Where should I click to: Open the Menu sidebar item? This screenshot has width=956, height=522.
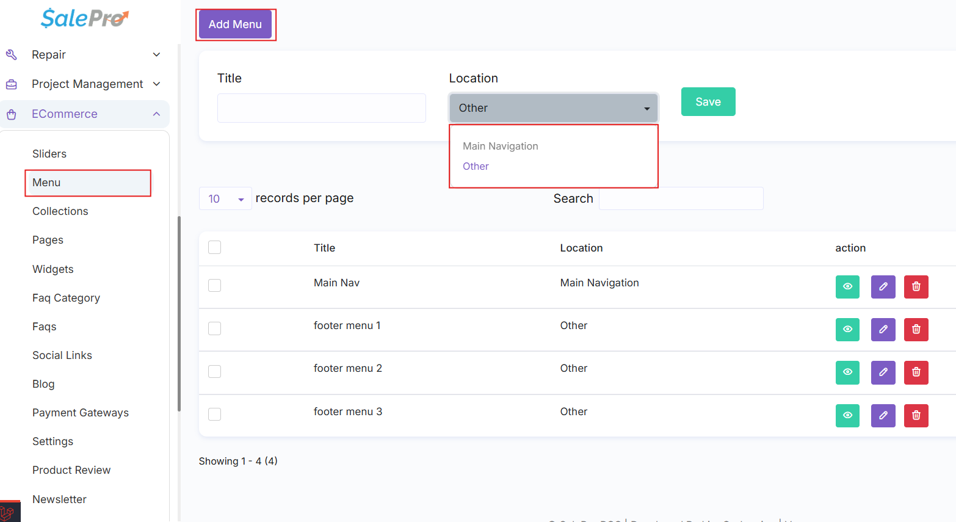tap(88, 183)
